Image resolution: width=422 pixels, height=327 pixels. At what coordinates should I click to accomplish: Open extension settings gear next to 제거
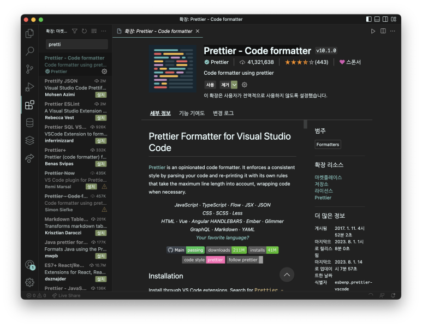tap(245, 85)
